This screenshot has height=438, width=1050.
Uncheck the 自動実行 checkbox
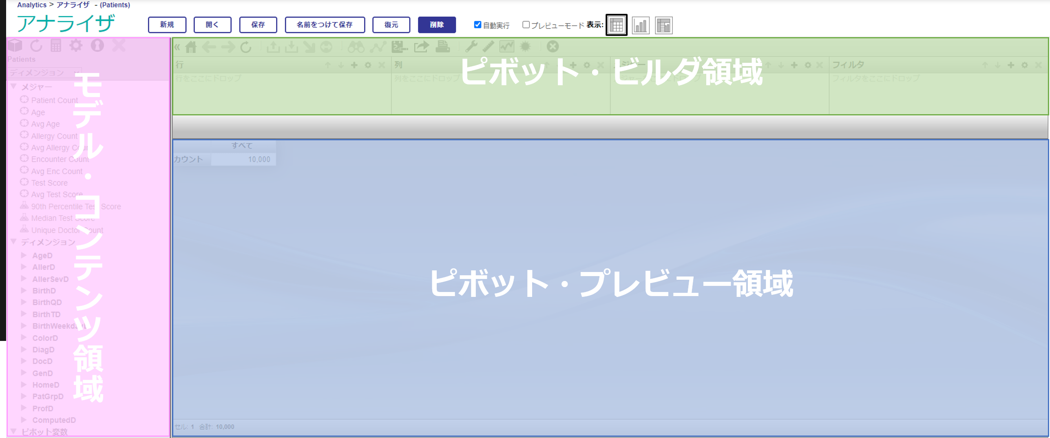tap(477, 25)
